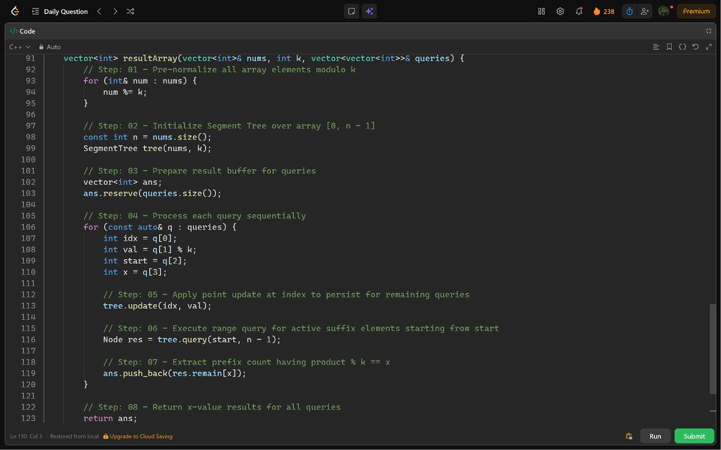Image resolution: width=721 pixels, height=450 pixels.
Task: Pick a random question shuffle icon
Action: [x=131, y=11]
